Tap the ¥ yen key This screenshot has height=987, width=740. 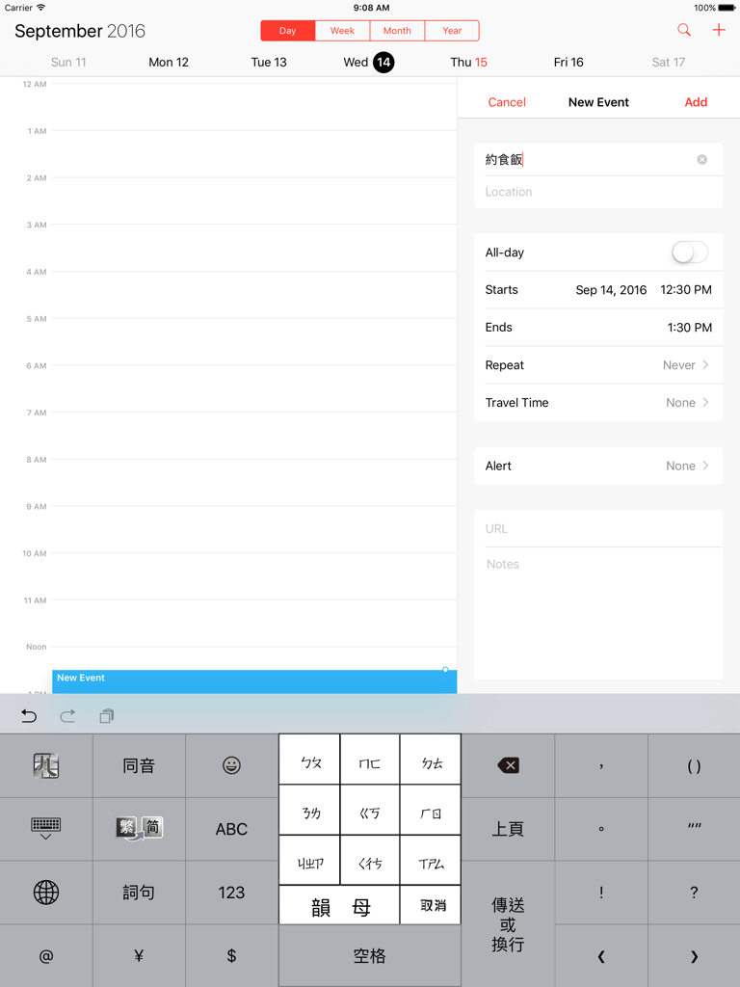[x=139, y=955]
